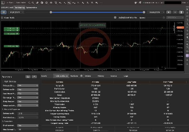The width and height of the screenshot is (189, 132).
Task: Click the visual mode progress slider handle
Action: (x=115, y=18)
